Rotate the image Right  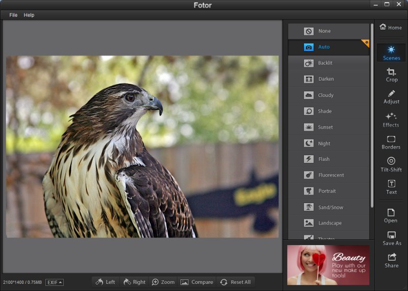[134, 282]
